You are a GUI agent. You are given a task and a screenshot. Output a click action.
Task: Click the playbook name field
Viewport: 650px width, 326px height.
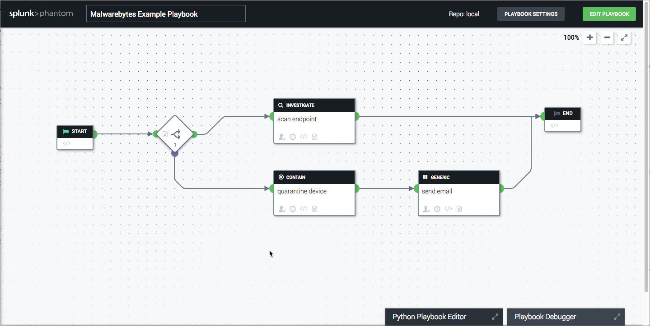[166, 14]
